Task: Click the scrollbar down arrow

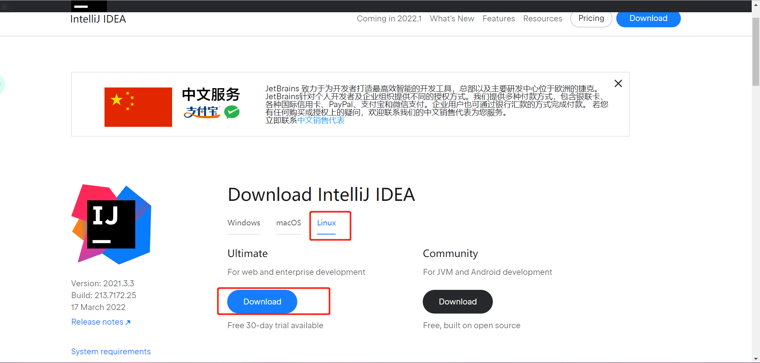Action: 756,359
